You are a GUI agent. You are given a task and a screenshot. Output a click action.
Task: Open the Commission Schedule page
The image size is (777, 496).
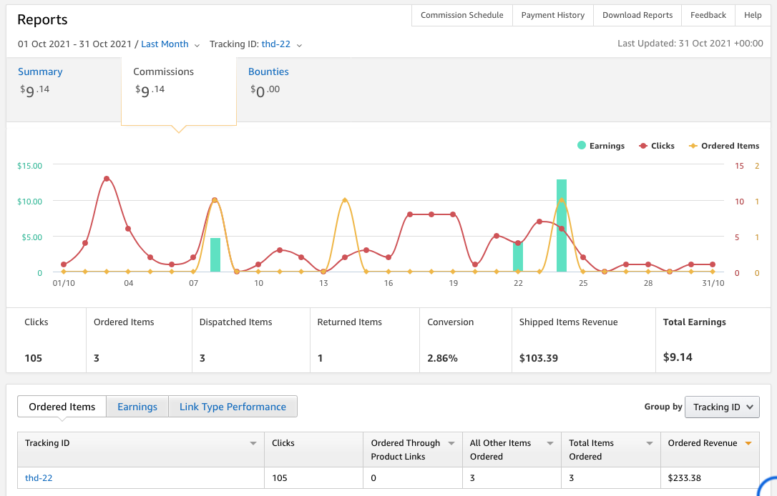(x=462, y=15)
